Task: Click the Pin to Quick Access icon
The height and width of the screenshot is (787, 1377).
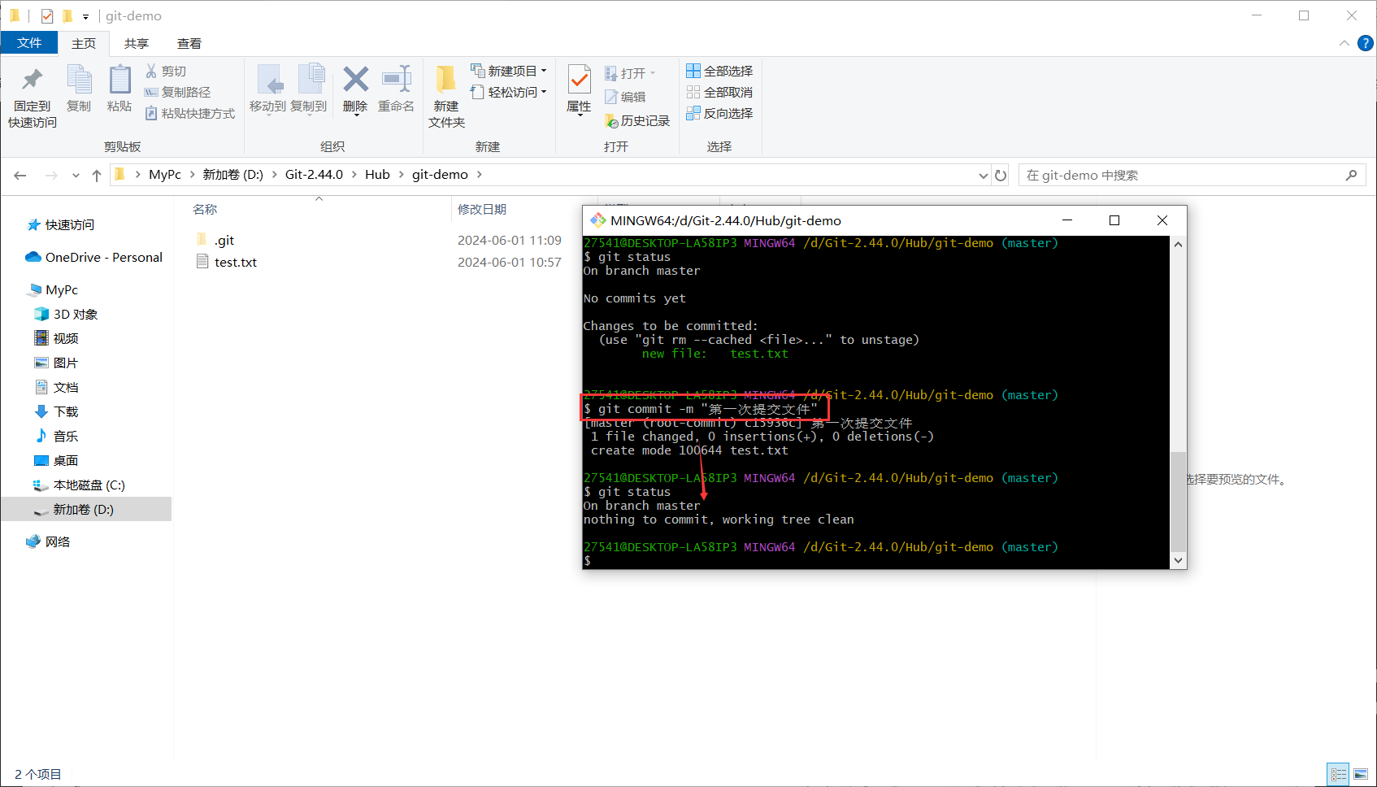Action: point(33,80)
